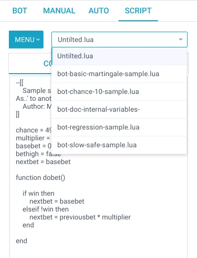Pick bot-chance-10-sample.lua from list
The width and height of the screenshot is (197, 258).
click(119, 92)
